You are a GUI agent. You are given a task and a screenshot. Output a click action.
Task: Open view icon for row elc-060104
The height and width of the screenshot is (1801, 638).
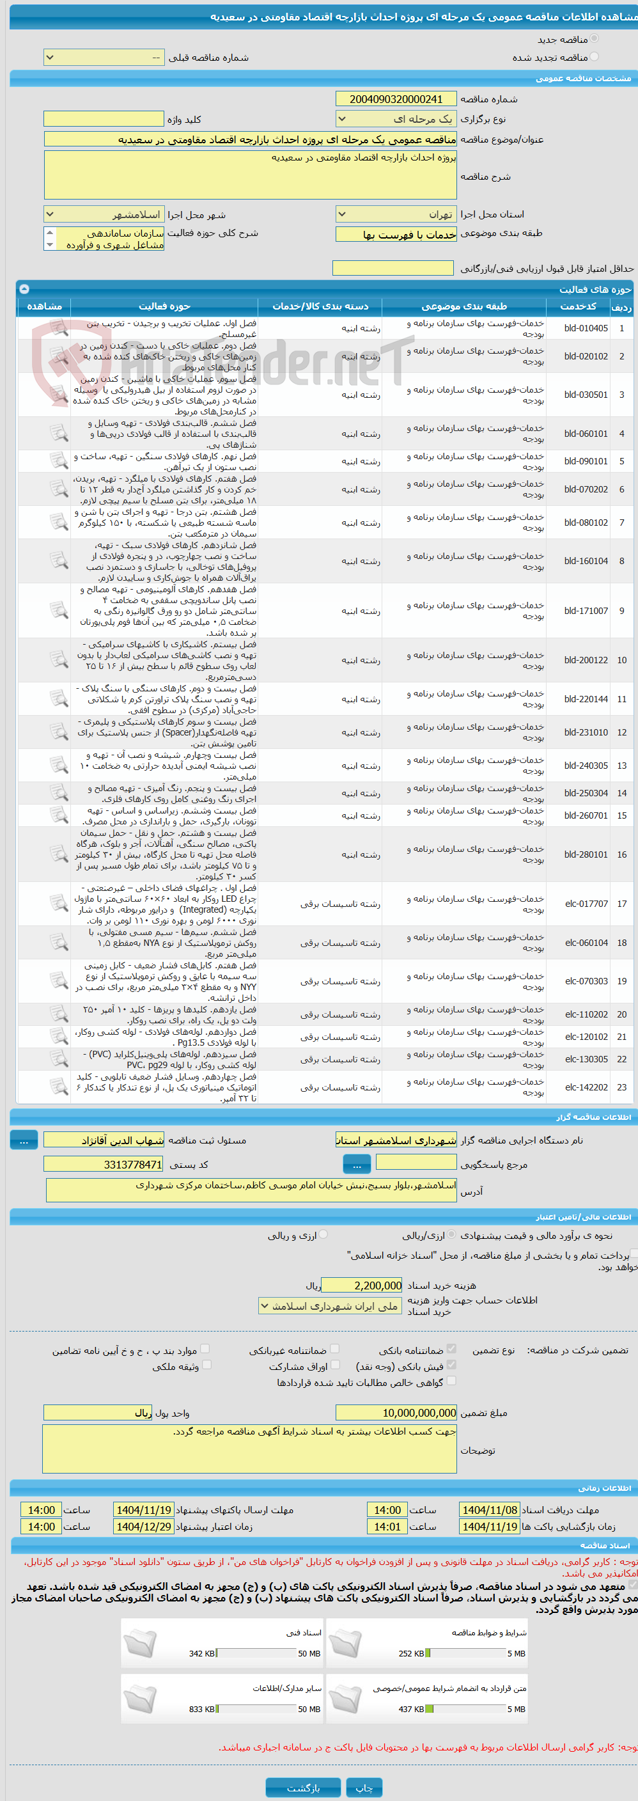tap(59, 943)
